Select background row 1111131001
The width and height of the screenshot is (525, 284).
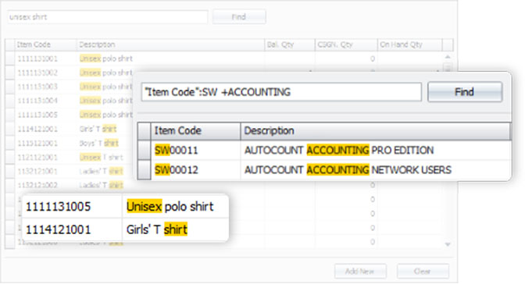tap(37, 59)
